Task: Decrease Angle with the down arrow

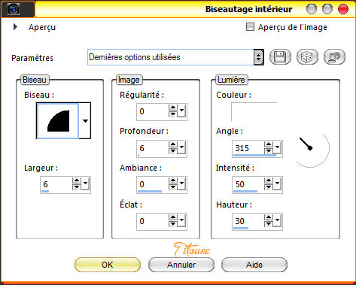Action: coord(269,151)
